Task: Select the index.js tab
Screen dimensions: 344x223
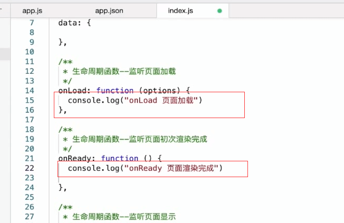Action: click(x=180, y=11)
